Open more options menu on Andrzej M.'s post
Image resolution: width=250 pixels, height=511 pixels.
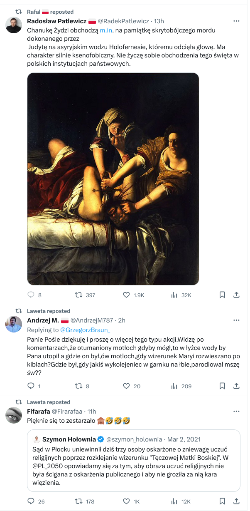(236, 320)
